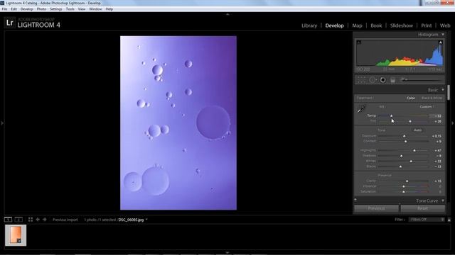Select the orange filmstrip thumbnail

tap(16, 235)
